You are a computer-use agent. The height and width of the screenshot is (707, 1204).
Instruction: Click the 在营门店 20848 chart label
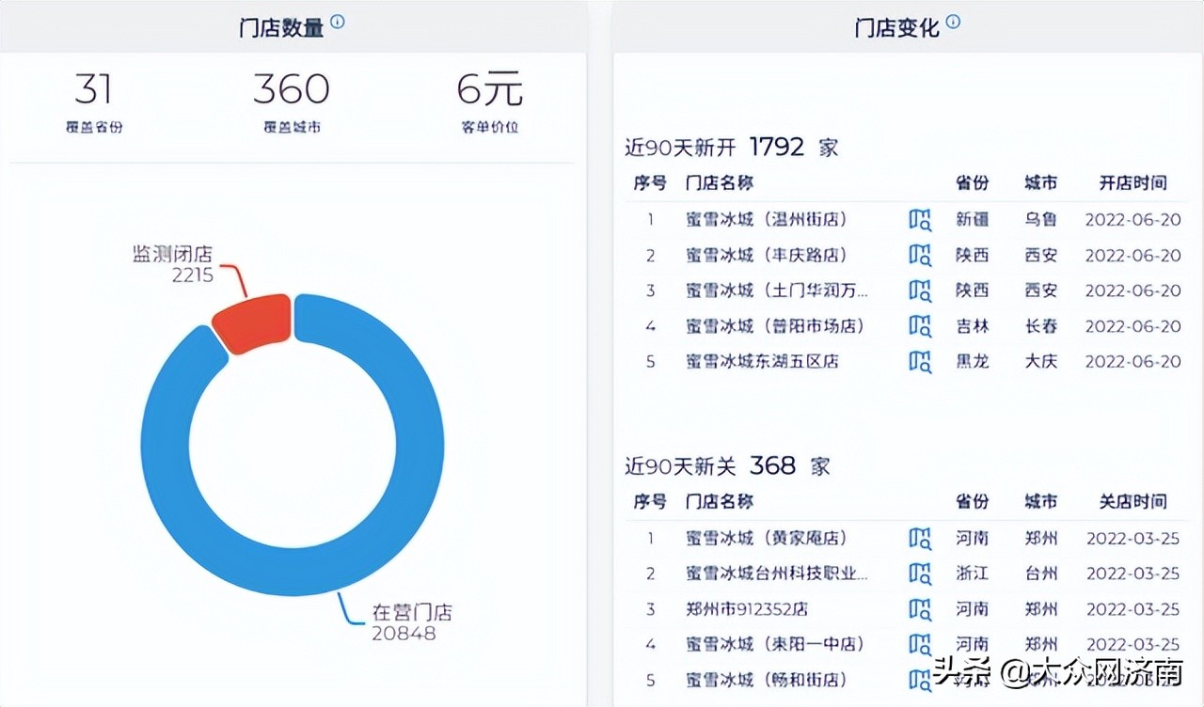[x=411, y=622]
